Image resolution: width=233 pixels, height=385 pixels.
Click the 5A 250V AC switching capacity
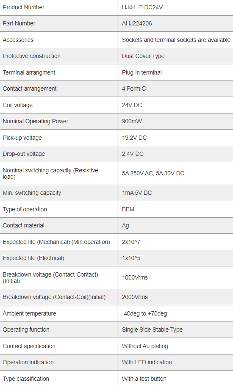click(138, 173)
